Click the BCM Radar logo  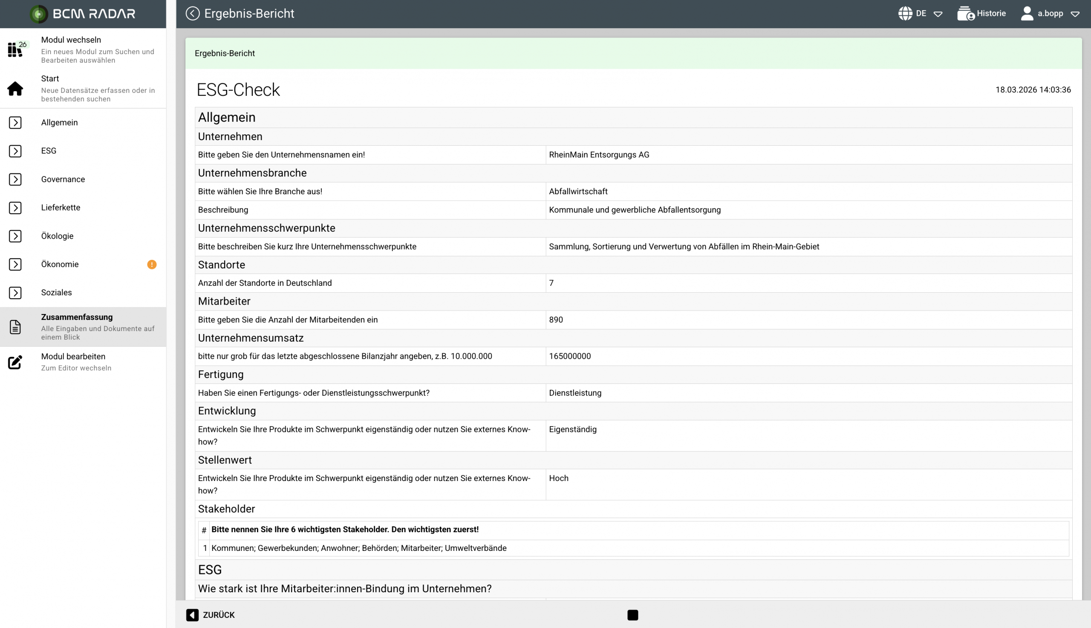click(x=82, y=14)
